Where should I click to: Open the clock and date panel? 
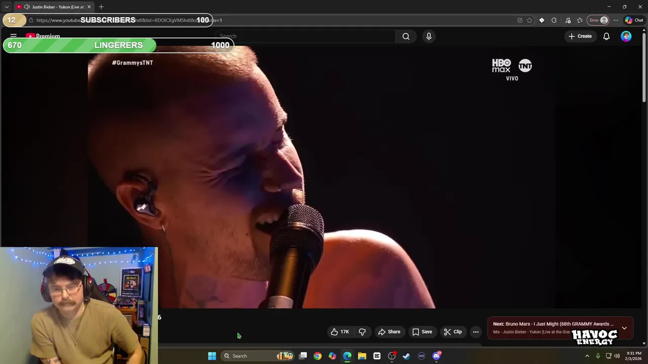pos(634,356)
